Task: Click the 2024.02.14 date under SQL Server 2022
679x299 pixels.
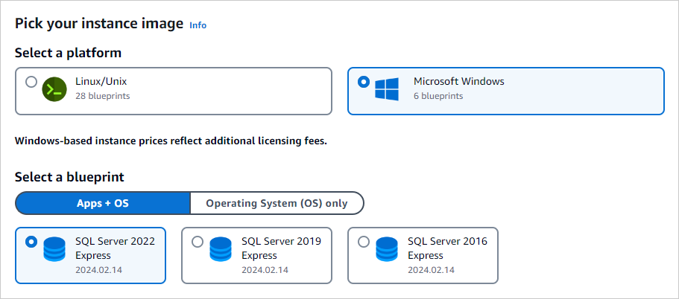Action: click(x=98, y=270)
